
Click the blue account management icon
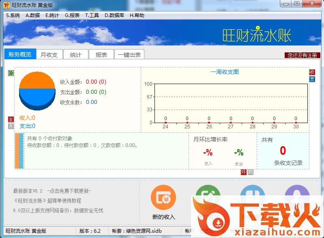[253, 197]
